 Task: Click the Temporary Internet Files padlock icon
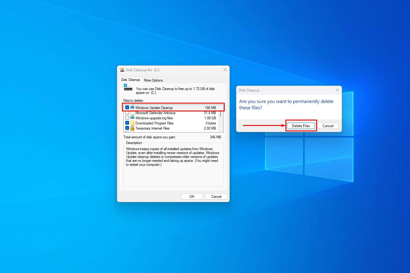pos(132,128)
